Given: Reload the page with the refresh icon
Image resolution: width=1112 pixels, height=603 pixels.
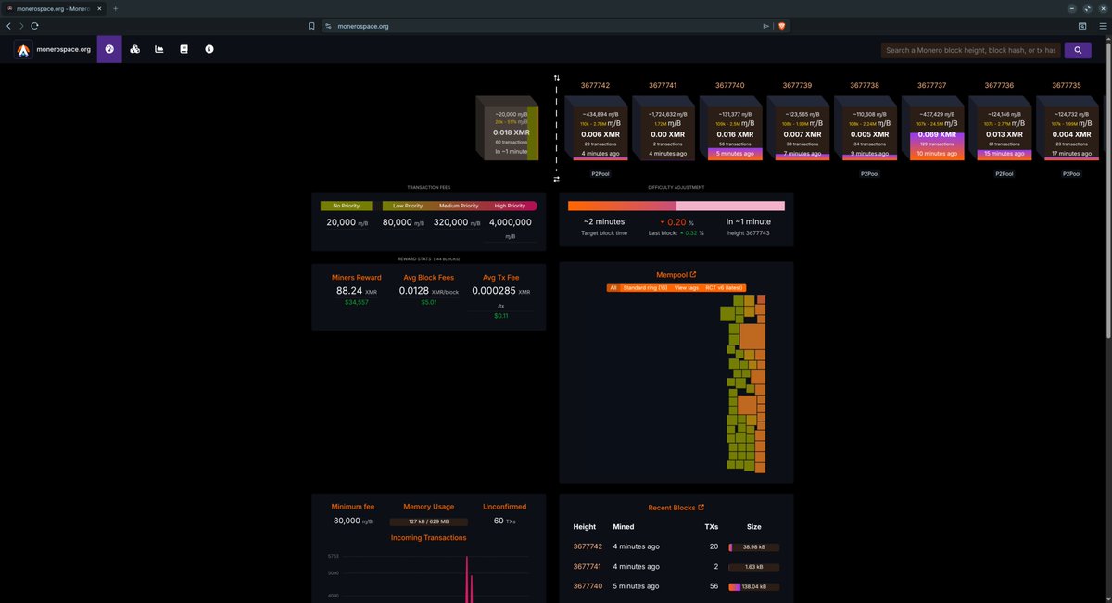Looking at the screenshot, I should point(34,26).
